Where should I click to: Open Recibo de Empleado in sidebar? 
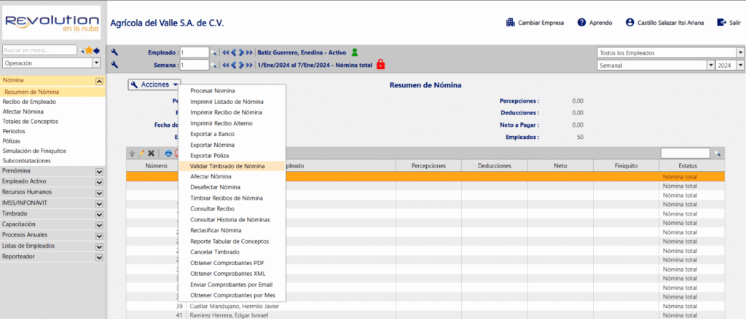[29, 102]
